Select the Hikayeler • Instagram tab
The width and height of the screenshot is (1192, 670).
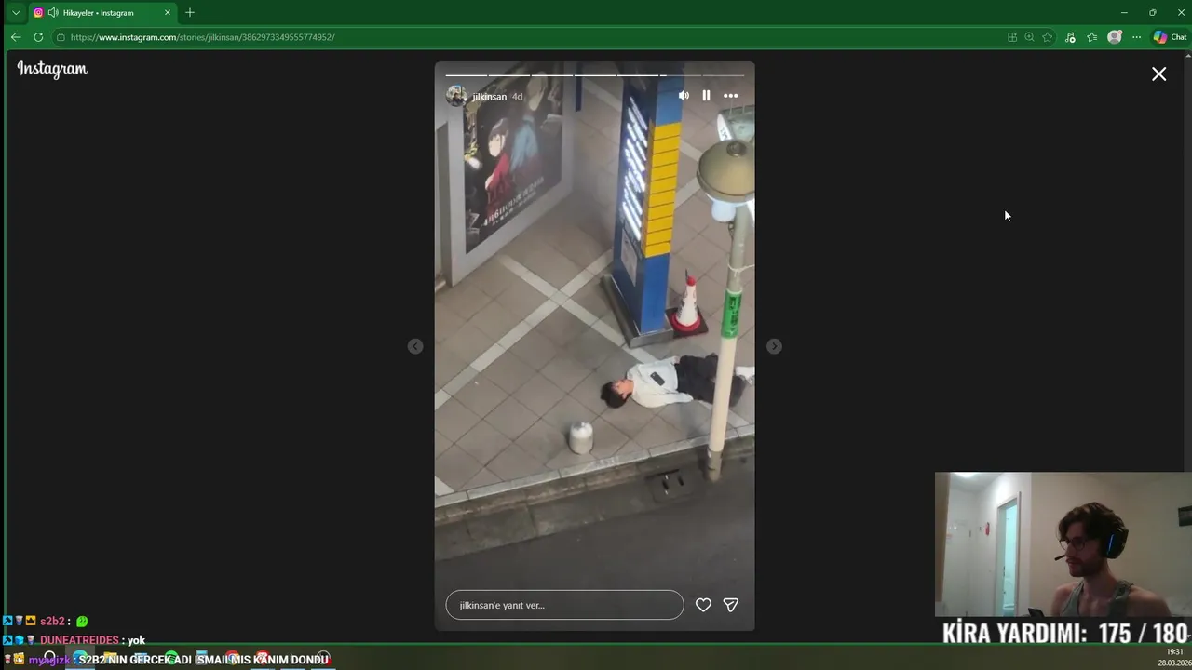click(x=102, y=12)
